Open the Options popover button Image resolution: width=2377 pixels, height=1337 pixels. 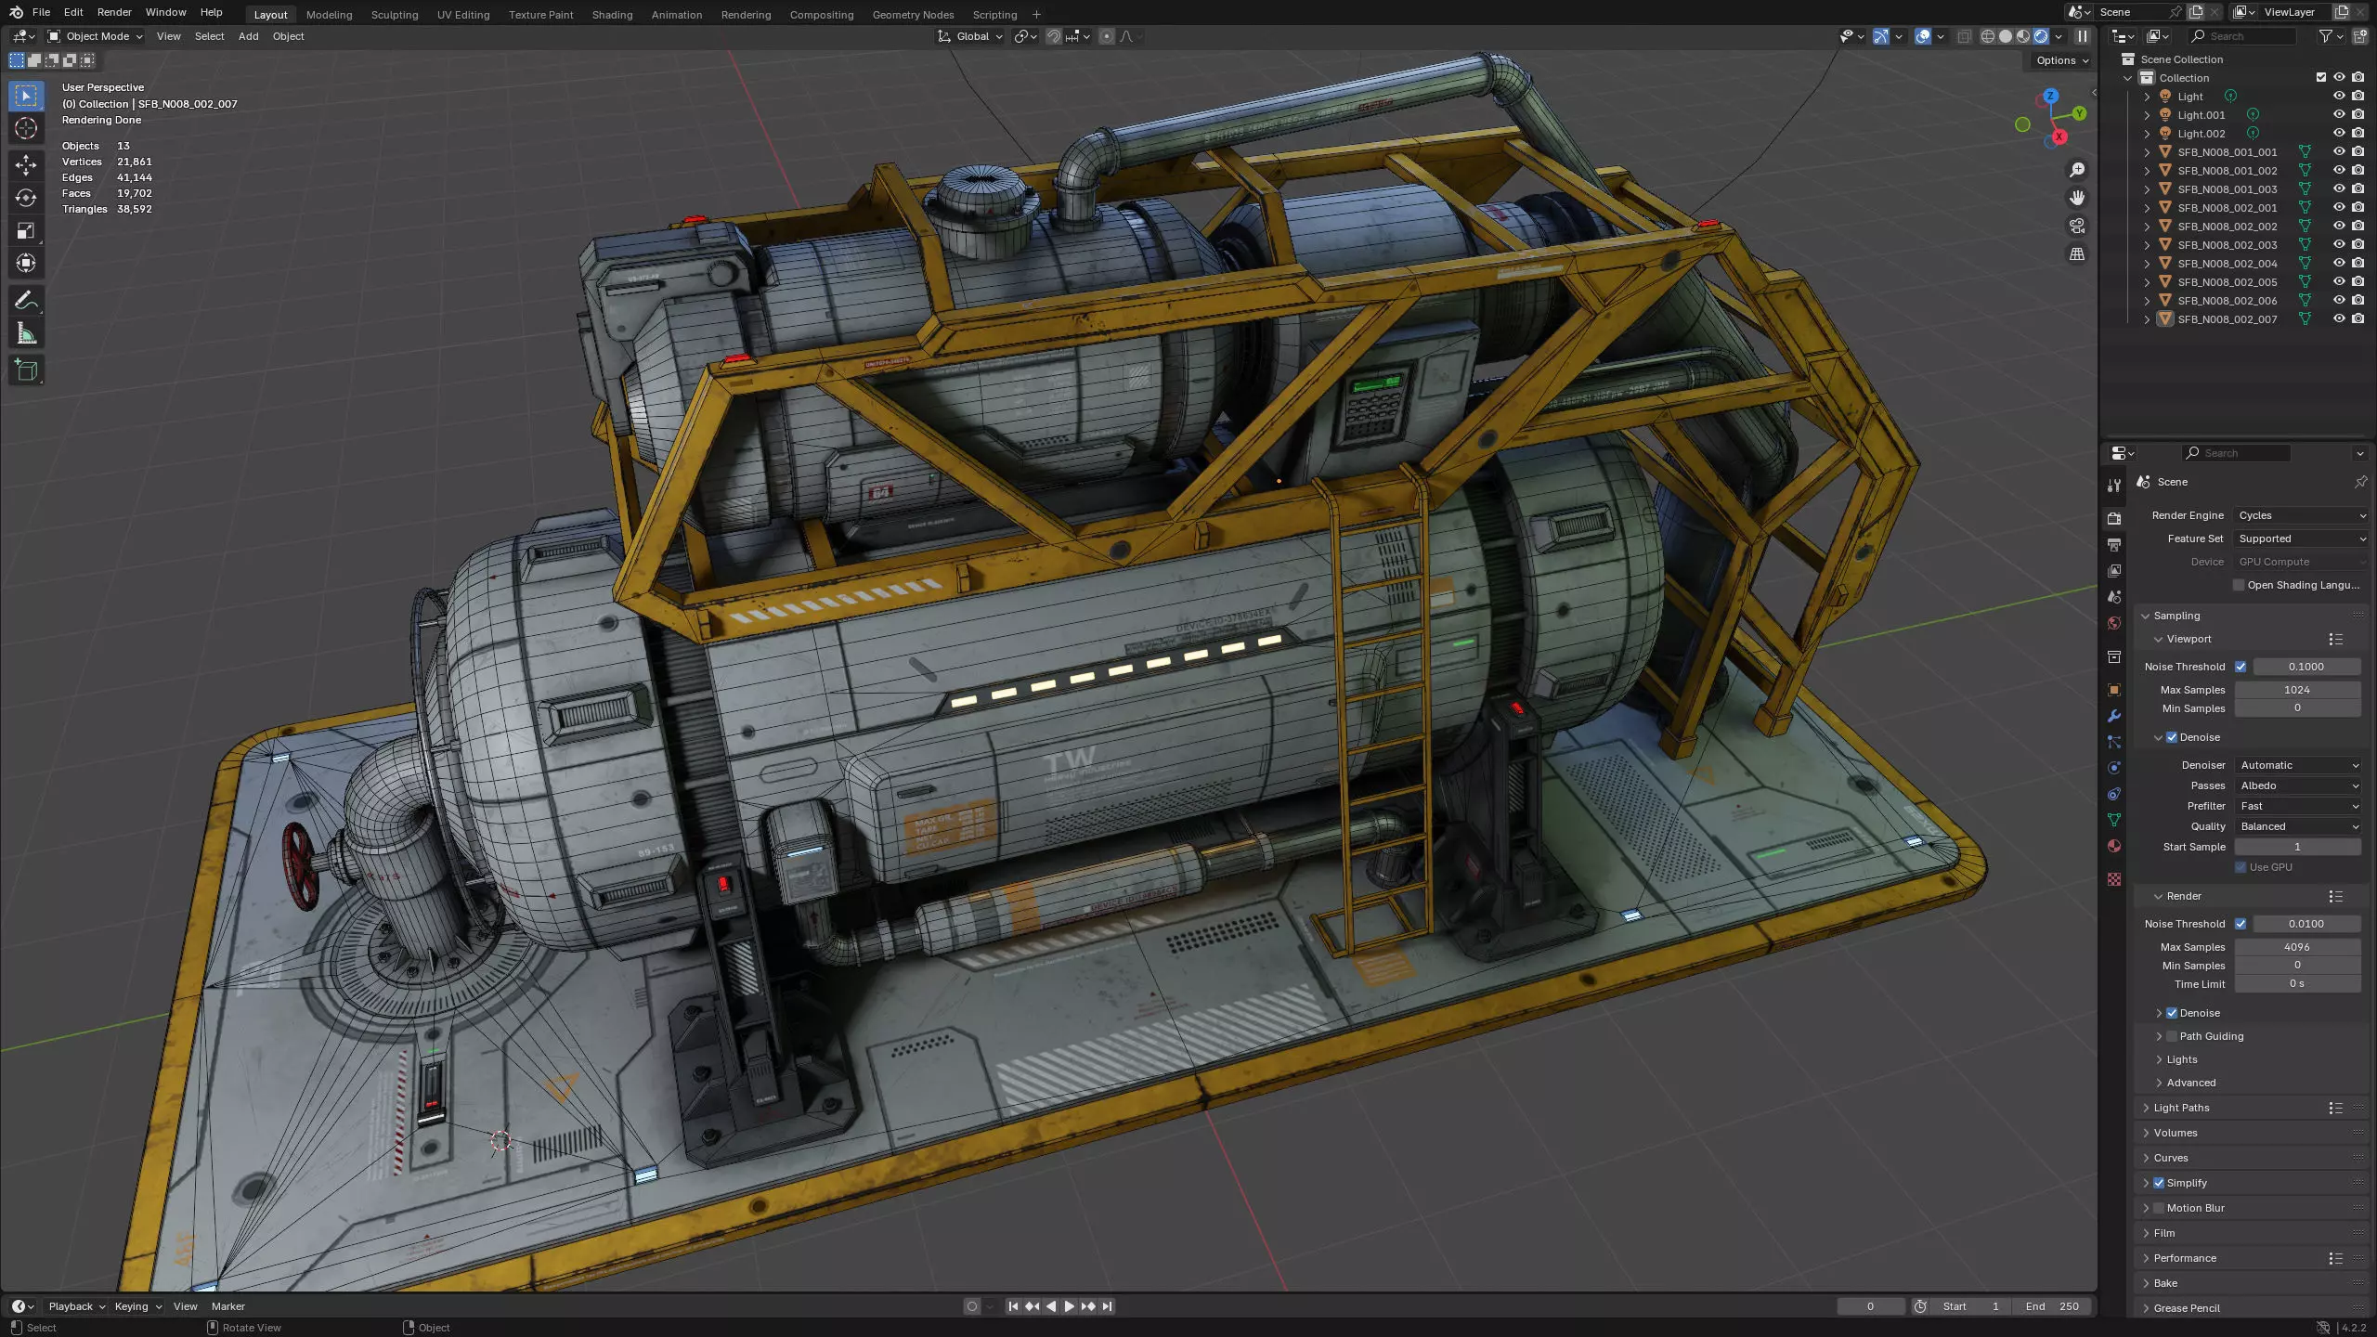2062,60
